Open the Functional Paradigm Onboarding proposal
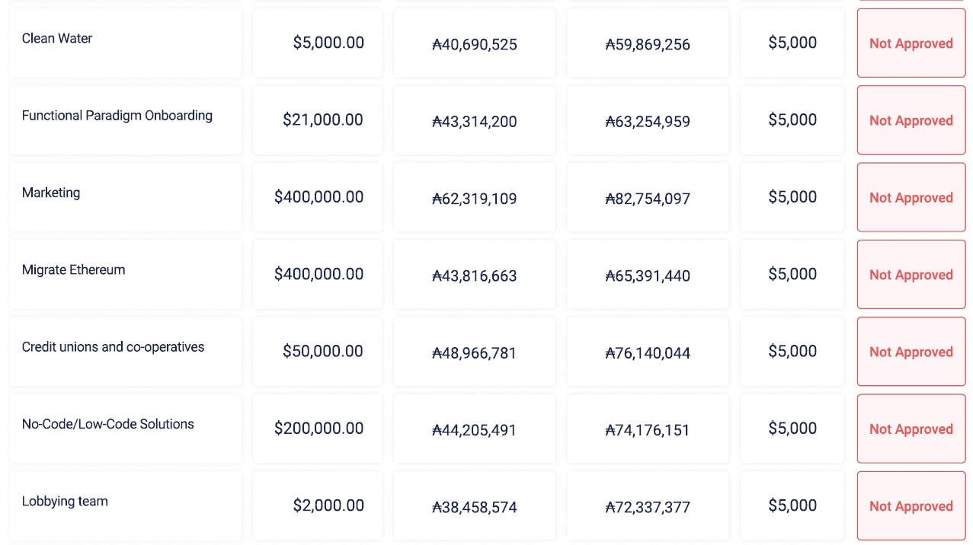Image resolution: width=973 pixels, height=545 pixels. pyautogui.click(x=117, y=116)
